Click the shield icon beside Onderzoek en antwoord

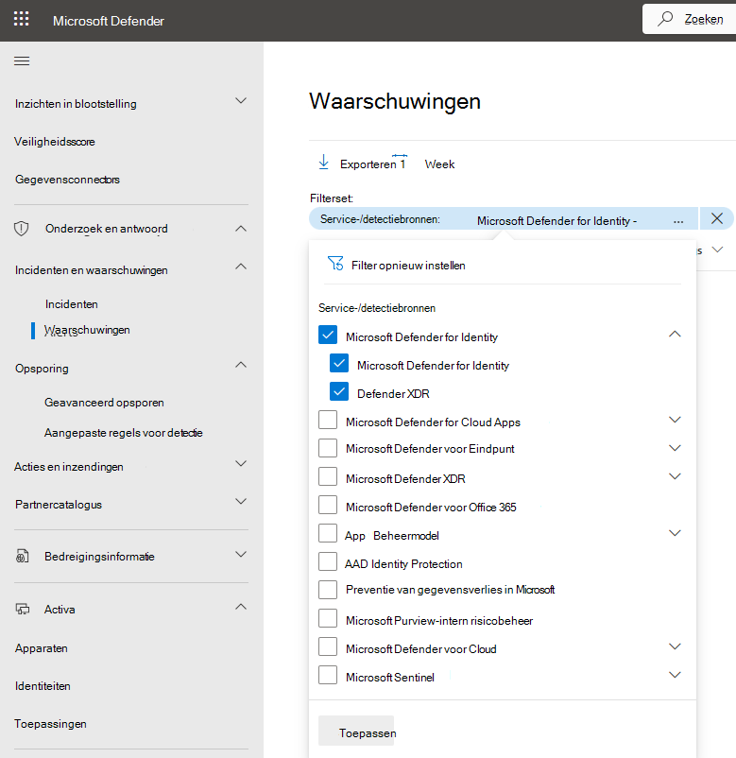click(22, 229)
